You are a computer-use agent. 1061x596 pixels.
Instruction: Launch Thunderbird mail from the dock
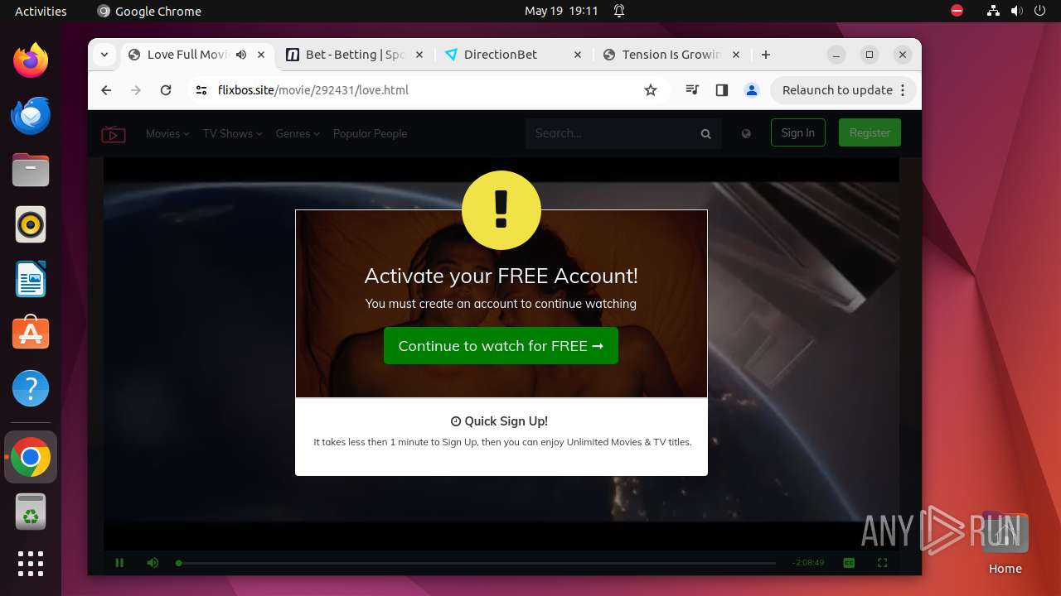coord(31,115)
